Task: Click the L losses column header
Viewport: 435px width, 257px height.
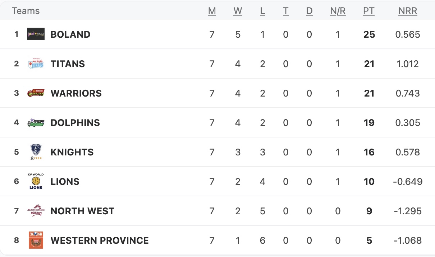Action: [x=262, y=11]
